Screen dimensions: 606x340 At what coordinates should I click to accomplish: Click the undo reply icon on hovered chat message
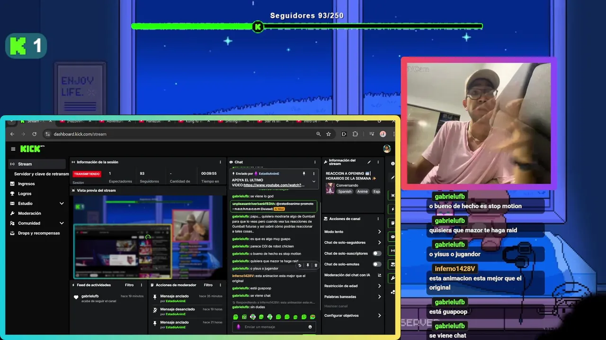pyautogui.click(x=299, y=265)
